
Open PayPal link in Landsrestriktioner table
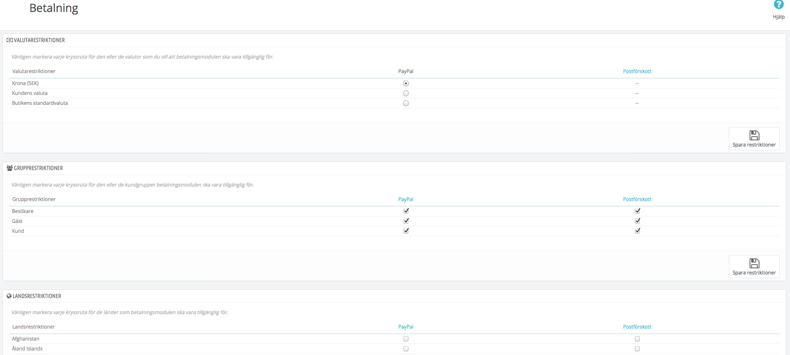point(406,327)
